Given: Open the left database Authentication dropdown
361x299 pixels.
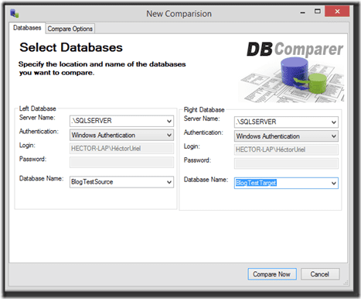Looking at the screenshot, I should 169,135.
